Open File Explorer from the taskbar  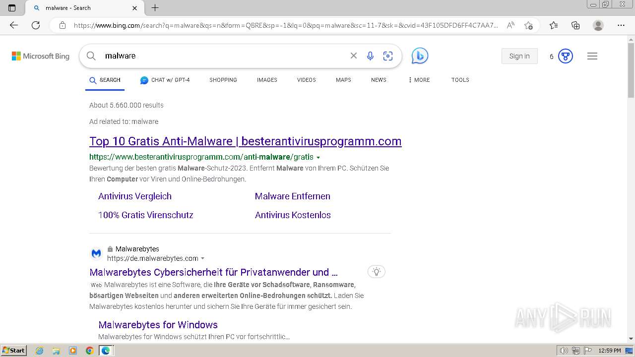pyautogui.click(x=56, y=351)
